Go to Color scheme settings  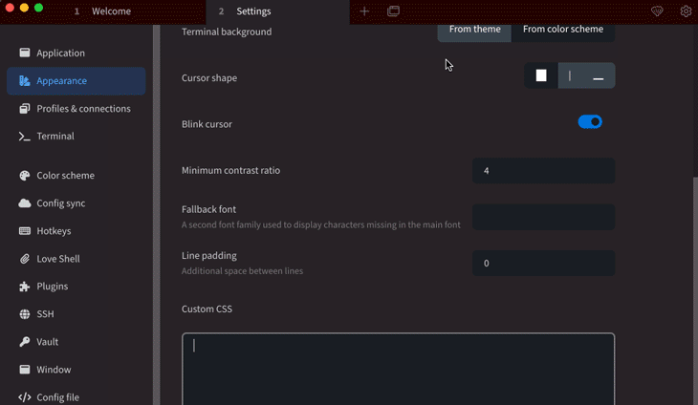coord(65,176)
